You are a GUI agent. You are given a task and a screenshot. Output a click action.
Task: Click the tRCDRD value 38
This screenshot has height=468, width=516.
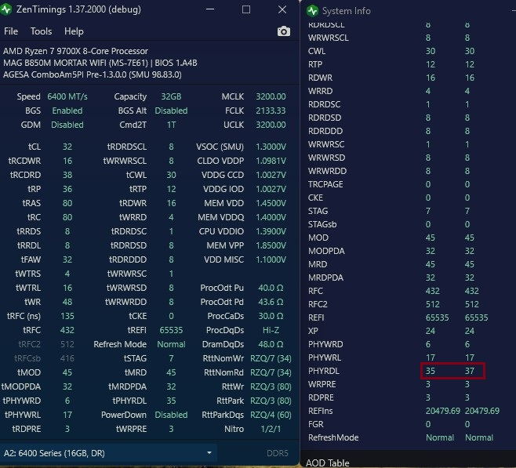point(67,175)
